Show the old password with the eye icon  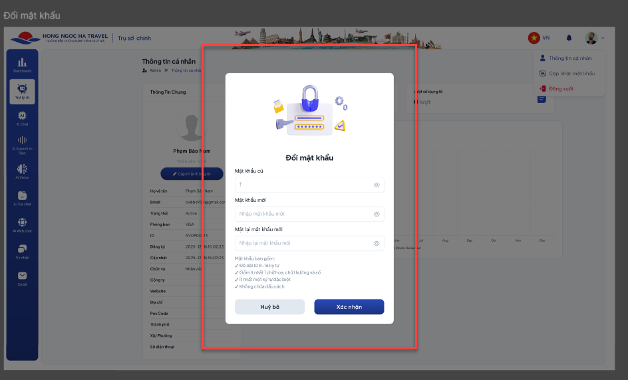coord(377,185)
